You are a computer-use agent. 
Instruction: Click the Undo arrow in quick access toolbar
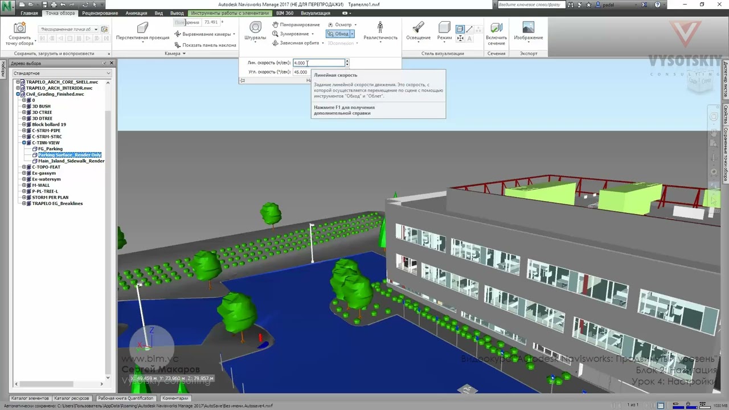63,5
